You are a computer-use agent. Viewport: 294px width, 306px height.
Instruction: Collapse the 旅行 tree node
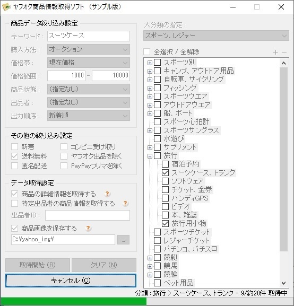150,156
